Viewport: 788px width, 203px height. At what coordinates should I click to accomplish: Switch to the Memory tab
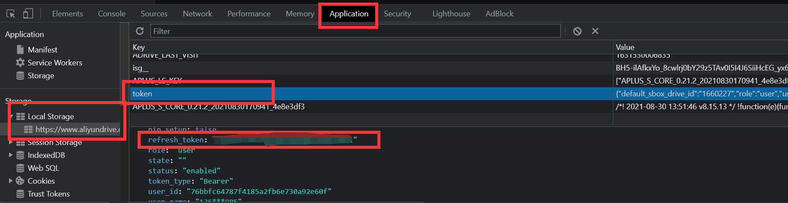300,14
